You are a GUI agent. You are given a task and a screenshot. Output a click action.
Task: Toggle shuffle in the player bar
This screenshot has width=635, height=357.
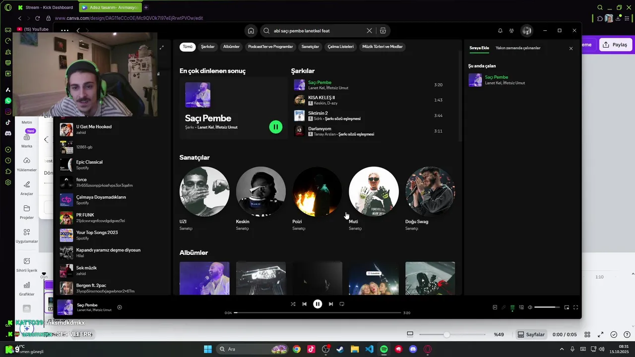coord(293,304)
